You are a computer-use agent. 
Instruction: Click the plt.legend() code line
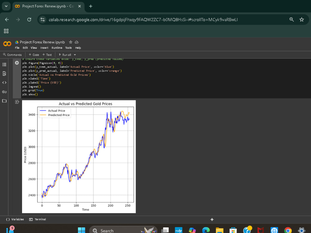point(32,87)
